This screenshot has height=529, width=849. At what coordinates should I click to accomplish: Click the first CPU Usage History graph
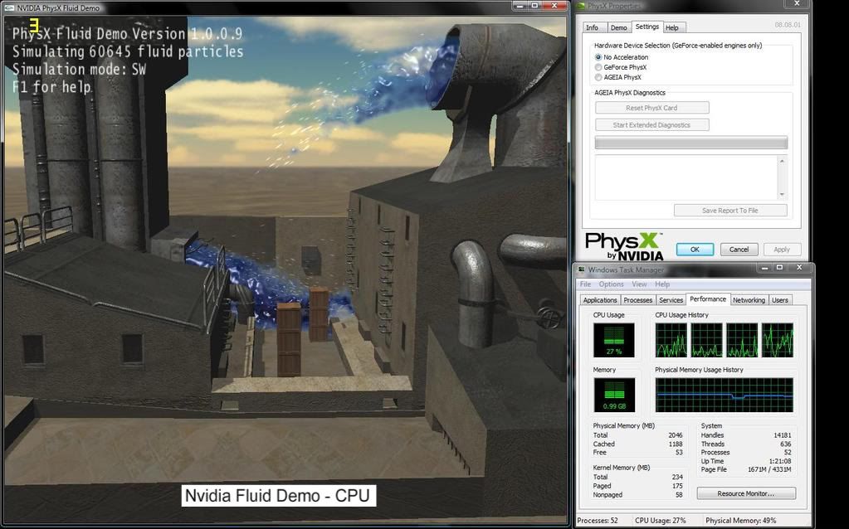pyautogui.click(x=671, y=338)
